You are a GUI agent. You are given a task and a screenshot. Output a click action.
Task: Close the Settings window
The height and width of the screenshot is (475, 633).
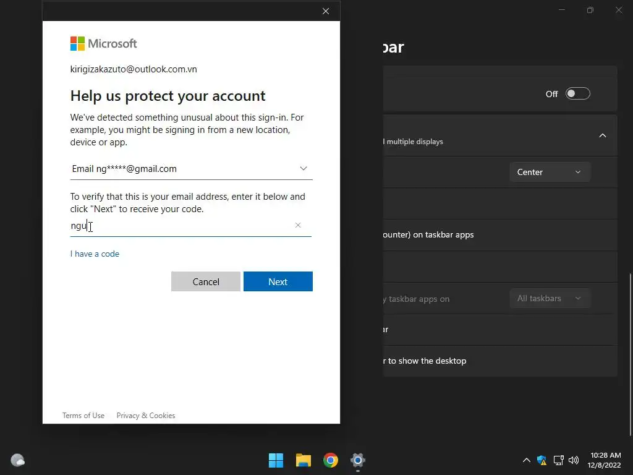pyautogui.click(x=618, y=10)
